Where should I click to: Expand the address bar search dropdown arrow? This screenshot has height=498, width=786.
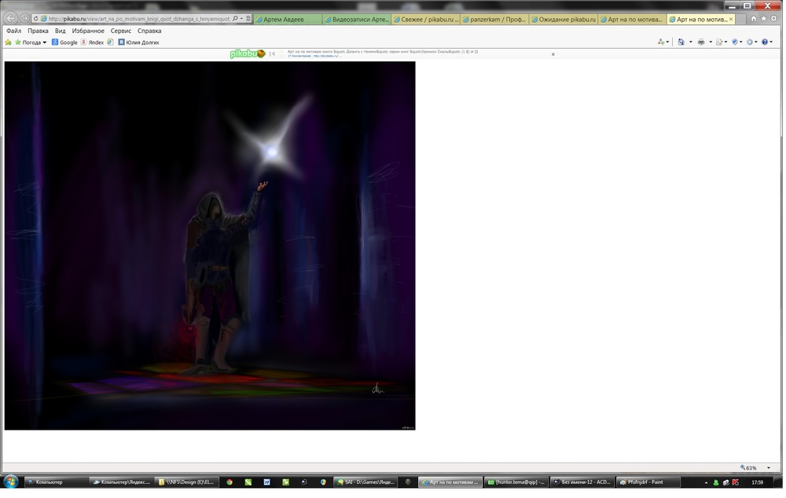[x=241, y=19]
